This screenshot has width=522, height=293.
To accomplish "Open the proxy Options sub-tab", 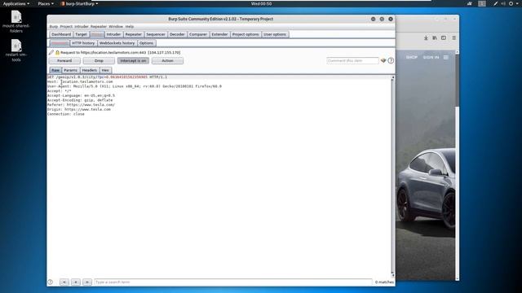I will [147, 43].
